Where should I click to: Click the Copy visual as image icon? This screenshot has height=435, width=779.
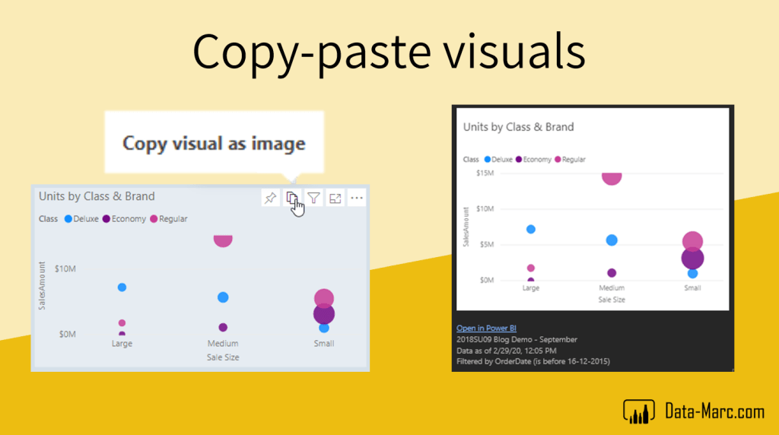(292, 198)
